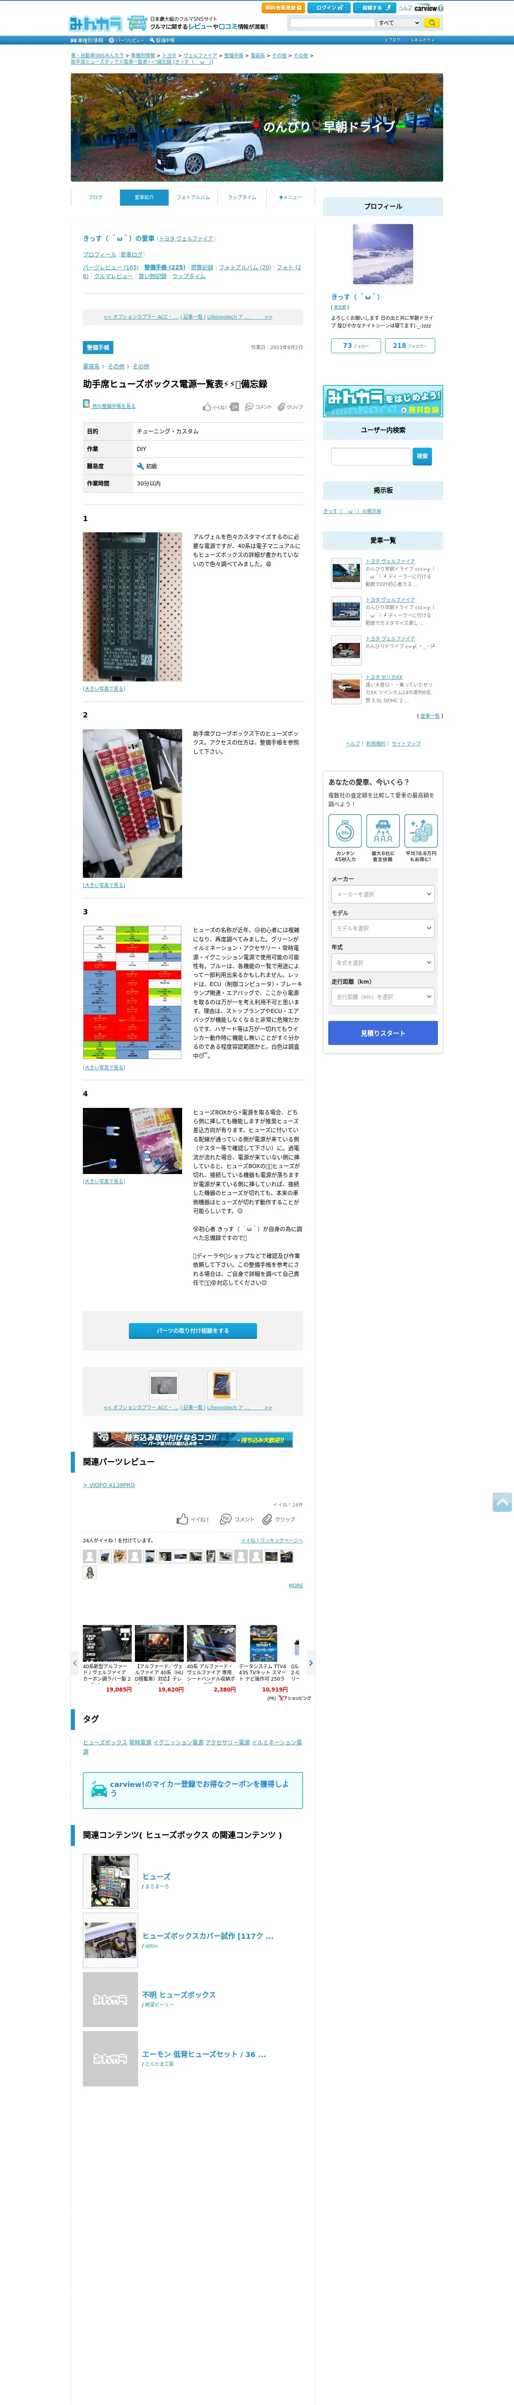
Task: Open the トヨタ セリカXX car link
Action: pos(384,677)
